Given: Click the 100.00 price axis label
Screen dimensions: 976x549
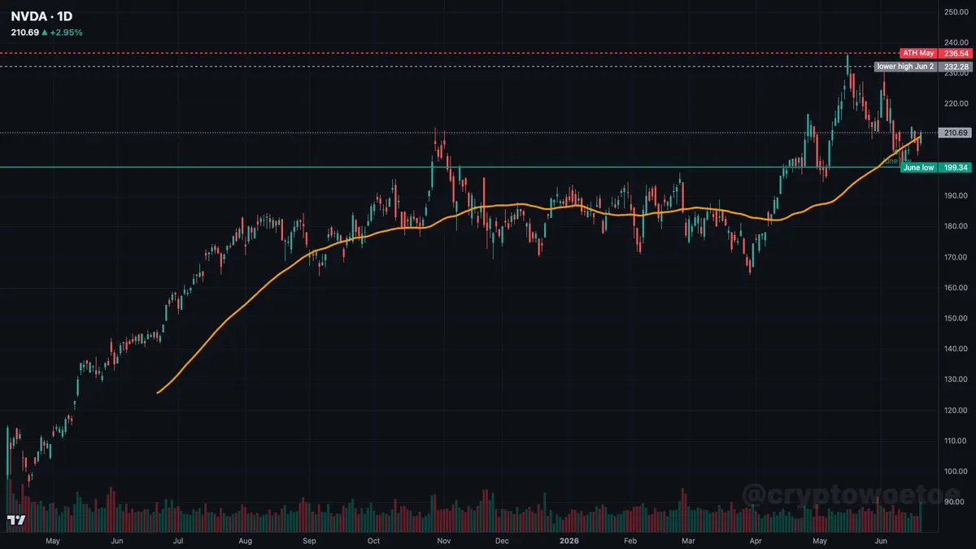Looking at the screenshot, I should click(x=956, y=471).
